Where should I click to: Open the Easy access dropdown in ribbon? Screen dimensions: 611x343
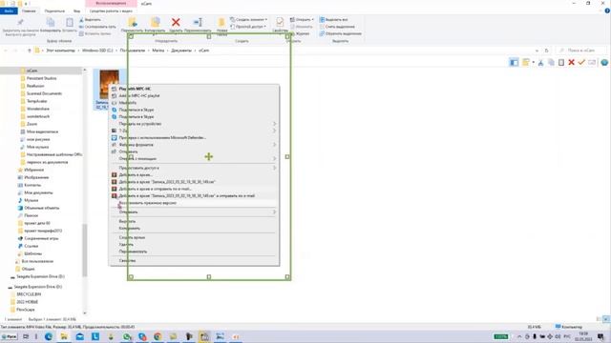click(x=248, y=27)
